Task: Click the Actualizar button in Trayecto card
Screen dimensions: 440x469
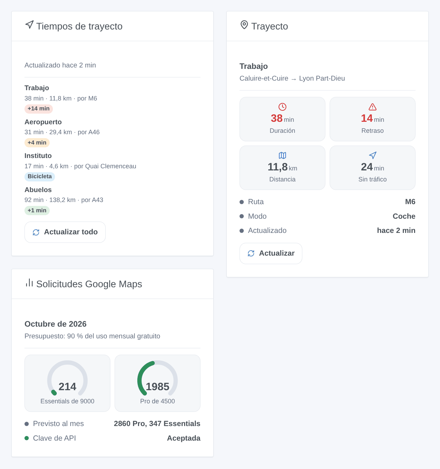Action: tap(271, 253)
